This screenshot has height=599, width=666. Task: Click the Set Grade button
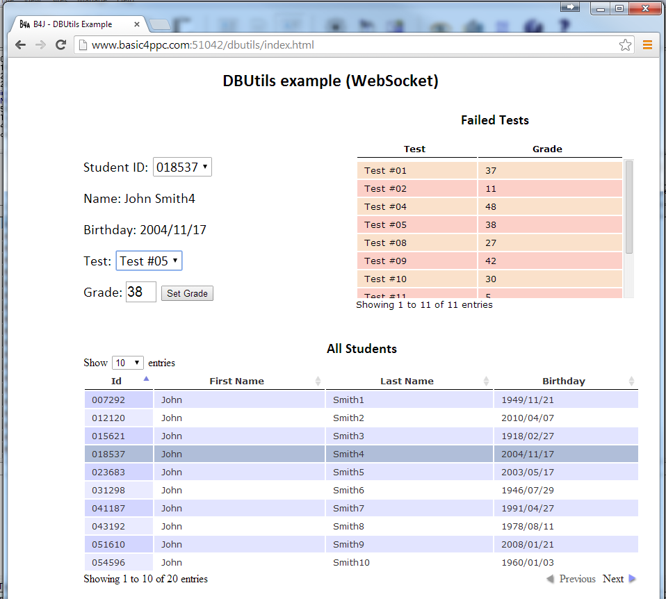click(187, 293)
